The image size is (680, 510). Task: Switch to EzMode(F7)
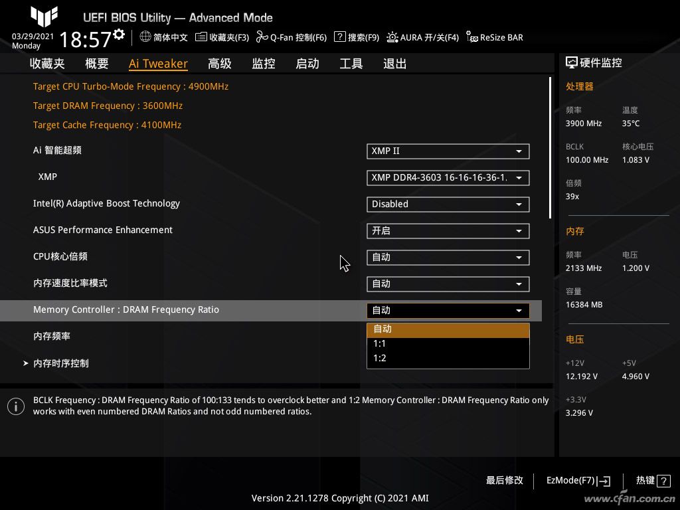[578, 481]
